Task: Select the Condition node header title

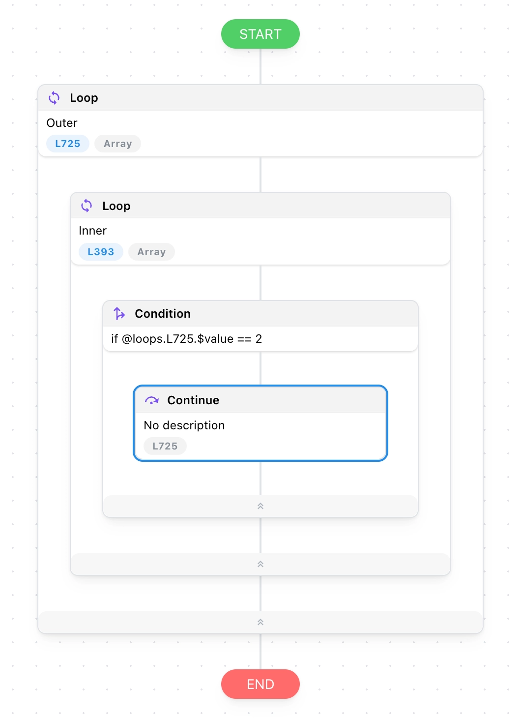Action: pyautogui.click(x=163, y=314)
